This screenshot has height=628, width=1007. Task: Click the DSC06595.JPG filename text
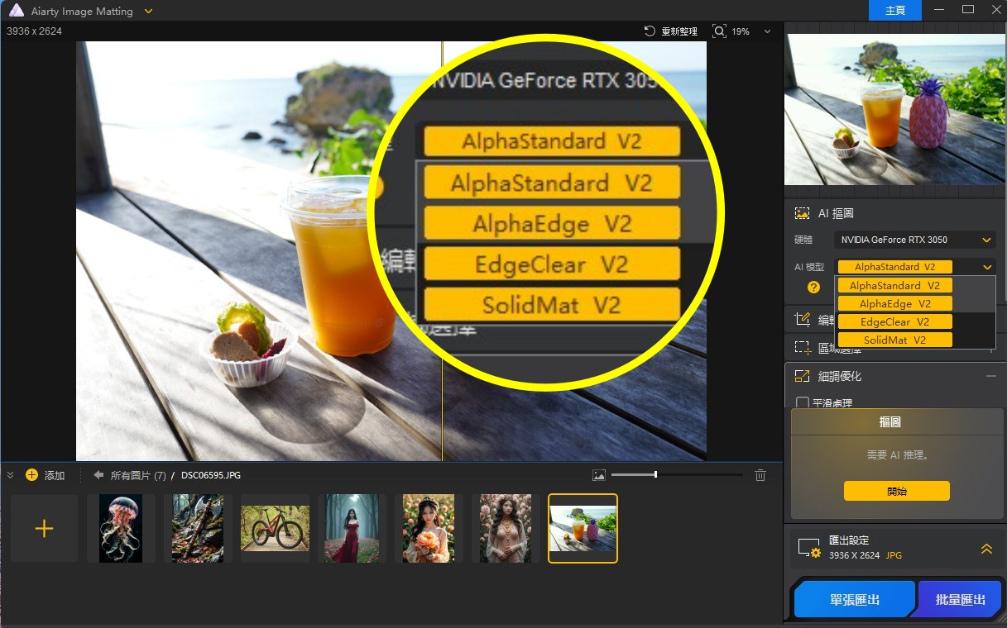tap(211, 475)
